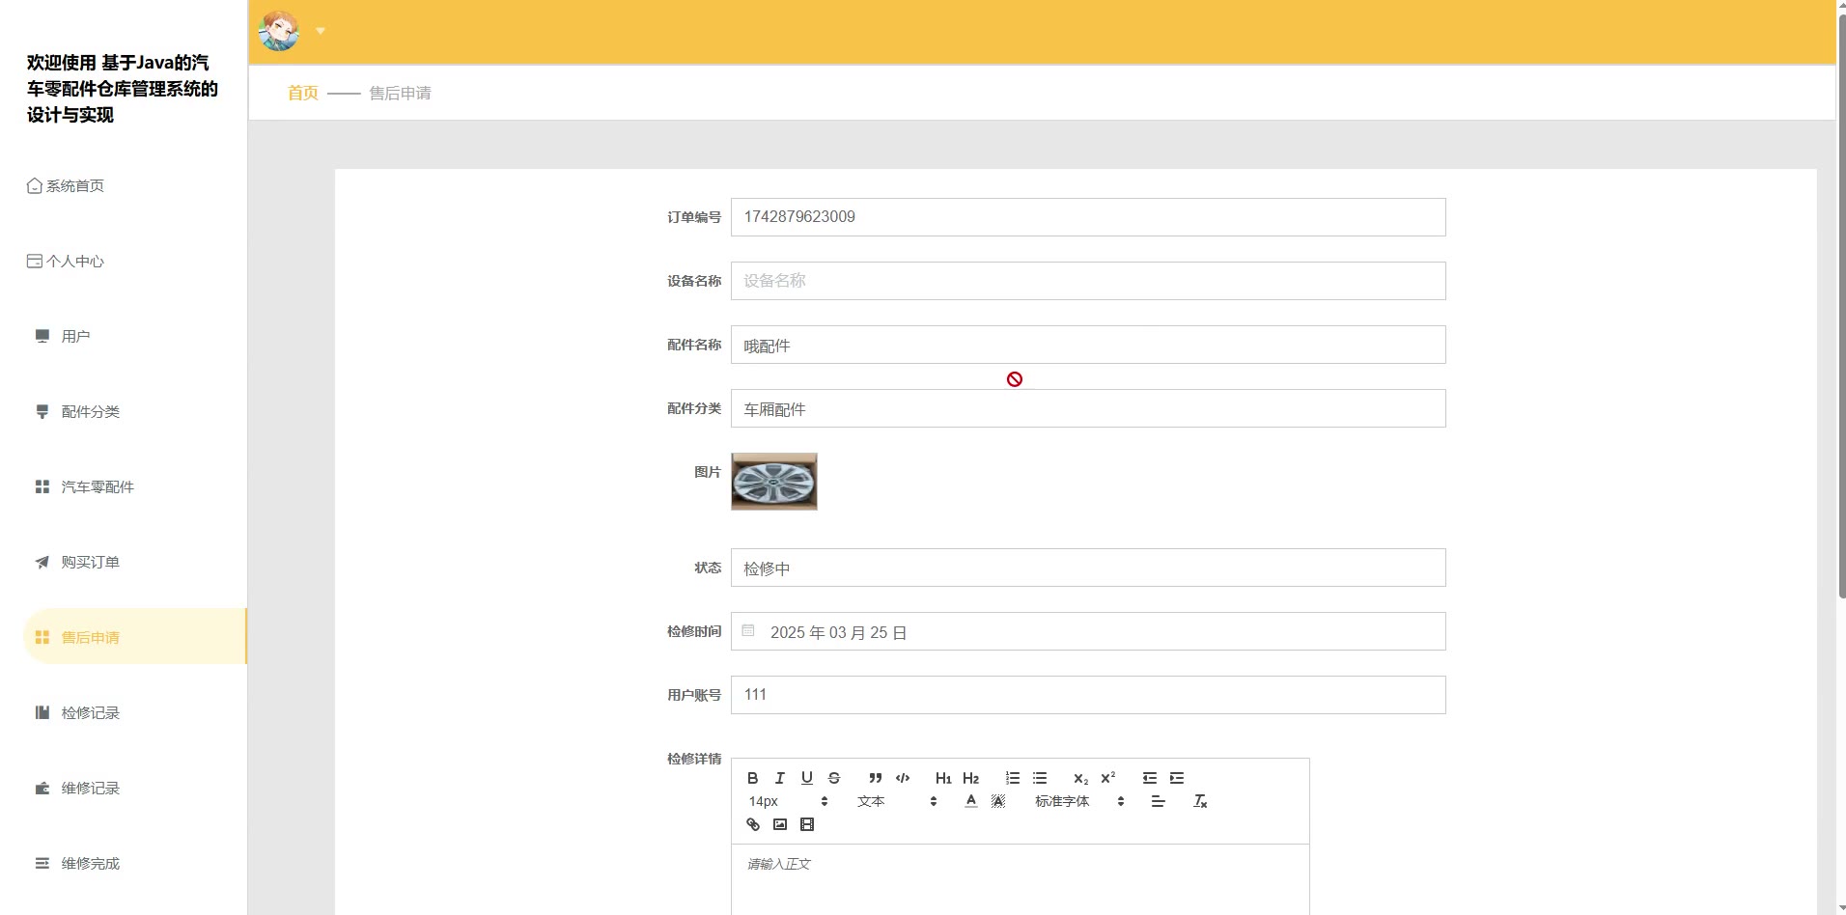This screenshot has width=1846, height=915.
Task: Click the subscript icon
Action: click(x=1080, y=778)
